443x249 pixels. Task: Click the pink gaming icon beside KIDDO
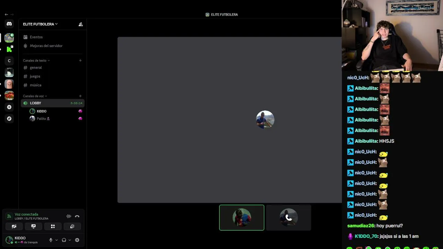coord(80,111)
